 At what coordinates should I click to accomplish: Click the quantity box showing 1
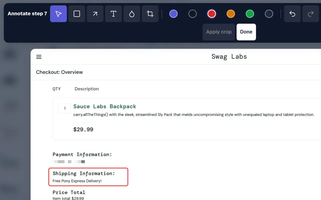tap(64, 108)
